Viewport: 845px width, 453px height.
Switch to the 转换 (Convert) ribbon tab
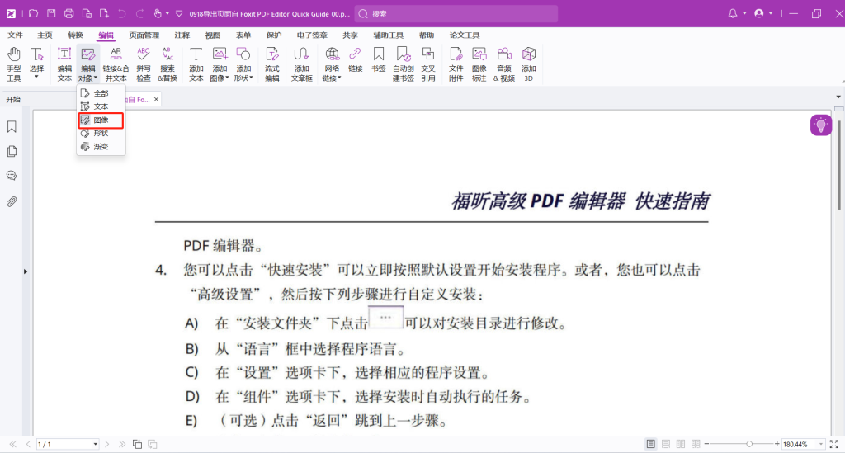(x=75, y=35)
